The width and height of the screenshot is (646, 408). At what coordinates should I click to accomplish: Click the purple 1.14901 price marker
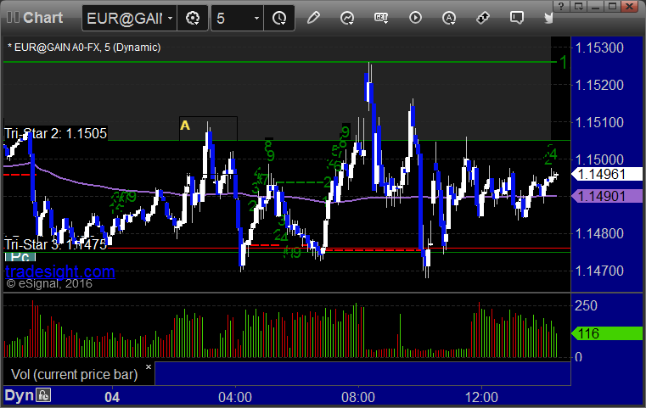click(x=606, y=197)
